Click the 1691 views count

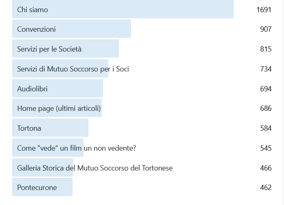point(264,10)
